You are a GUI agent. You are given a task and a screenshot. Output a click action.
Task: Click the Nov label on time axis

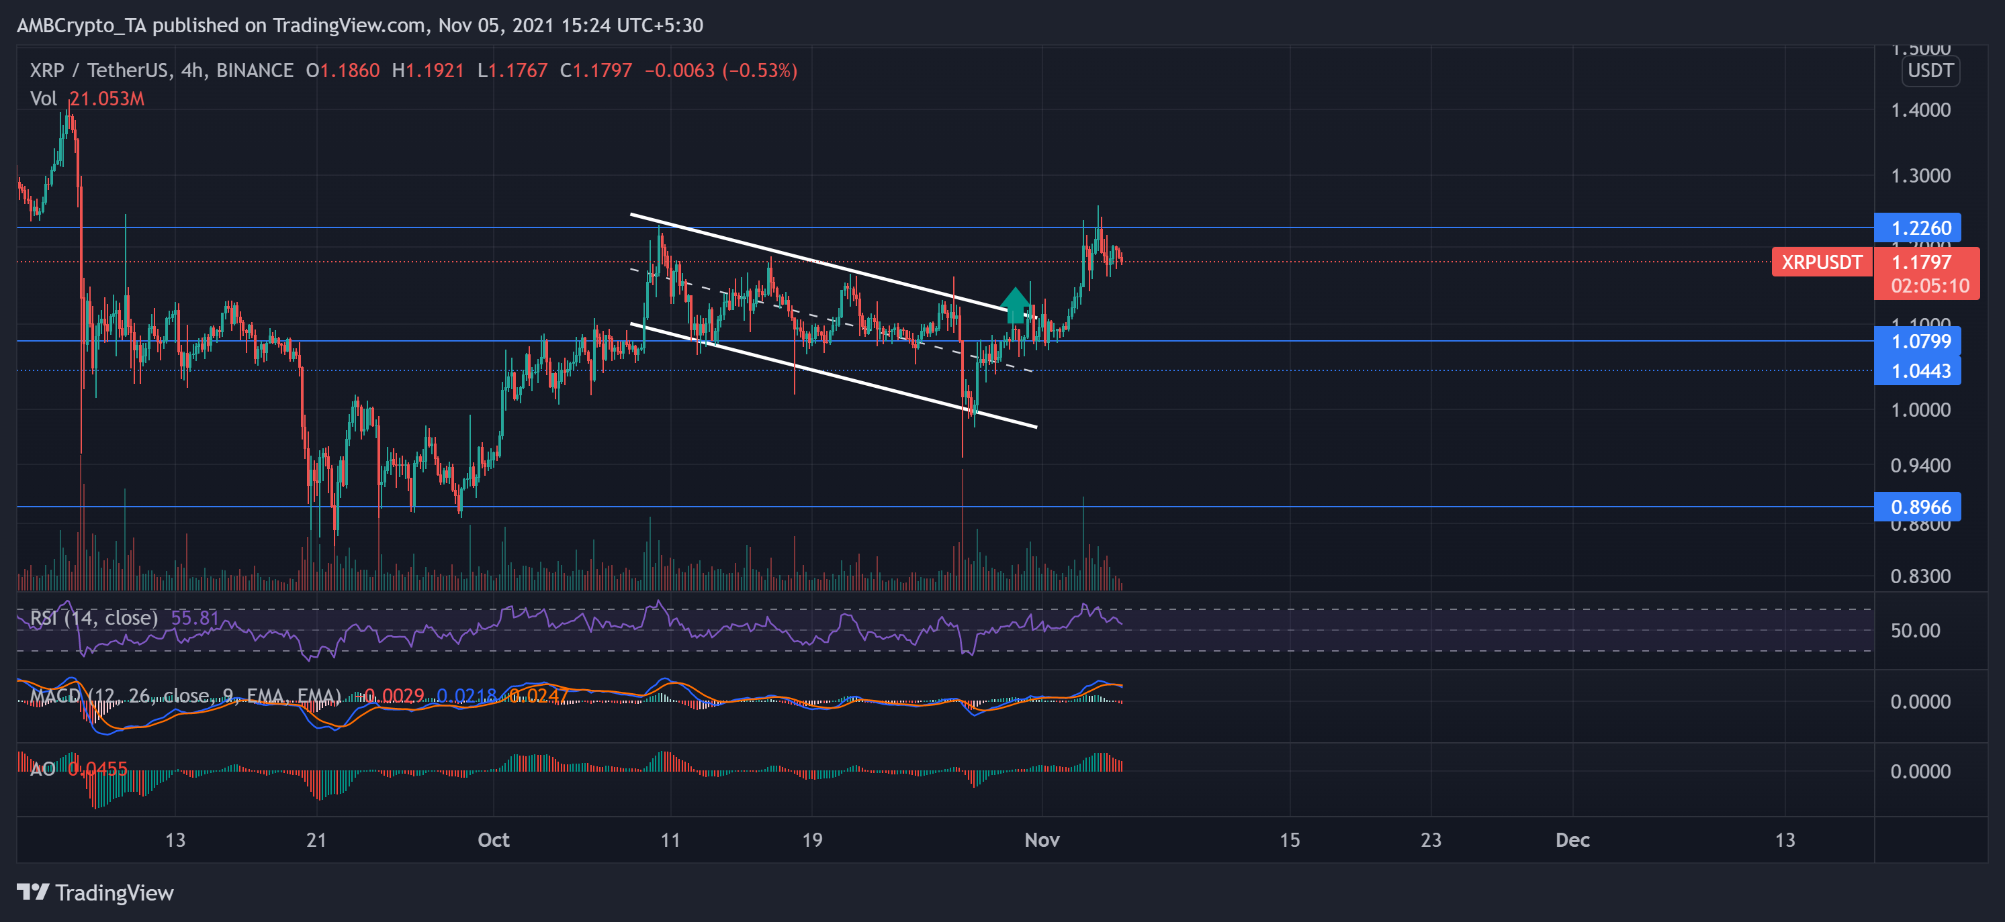(x=1041, y=840)
